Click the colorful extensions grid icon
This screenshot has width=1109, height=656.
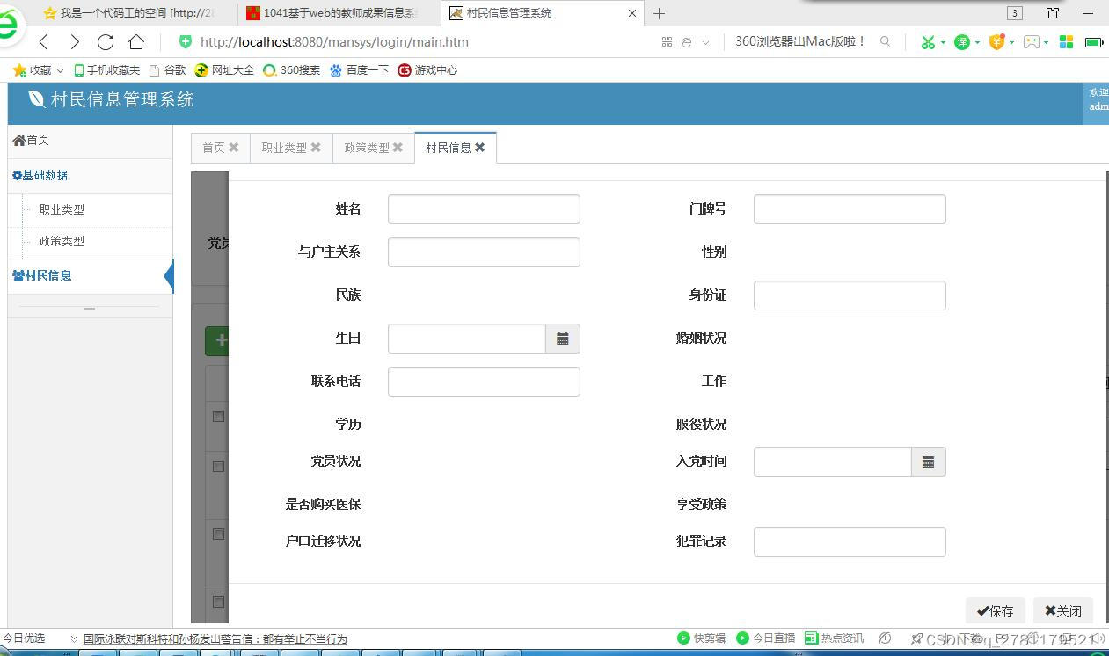(1066, 42)
